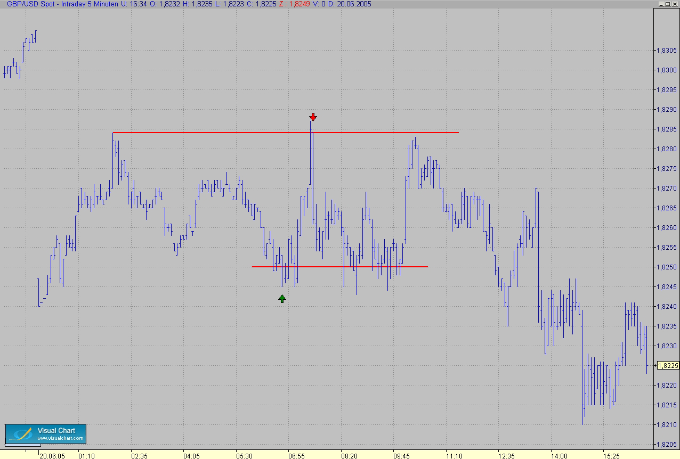Click the 11:10 time axis label
Image resolution: width=680 pixels, height=459 pixels.
click(454, 456)
